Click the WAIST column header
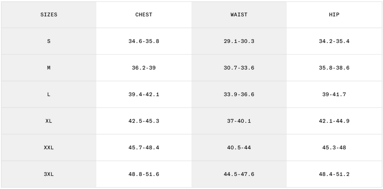383x189 pixels. [239, 15]
